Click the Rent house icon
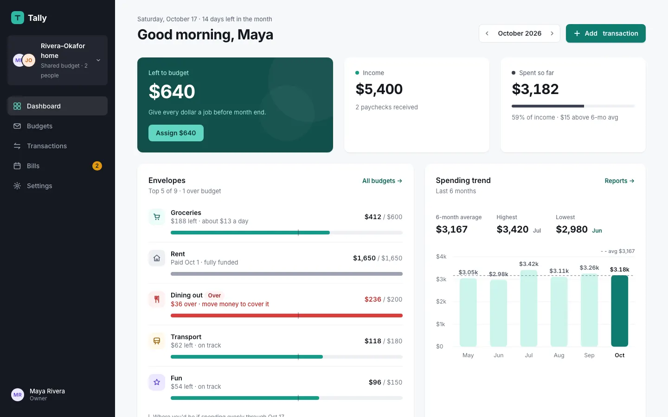 point(157,258)
